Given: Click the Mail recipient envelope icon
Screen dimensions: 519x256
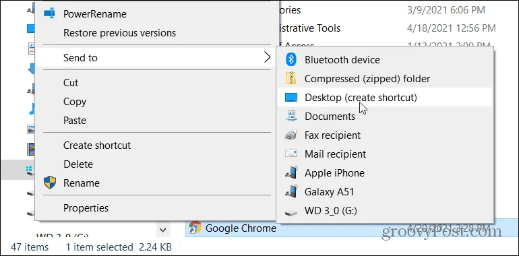Looking at the screenshot, I should pos(291,154).
